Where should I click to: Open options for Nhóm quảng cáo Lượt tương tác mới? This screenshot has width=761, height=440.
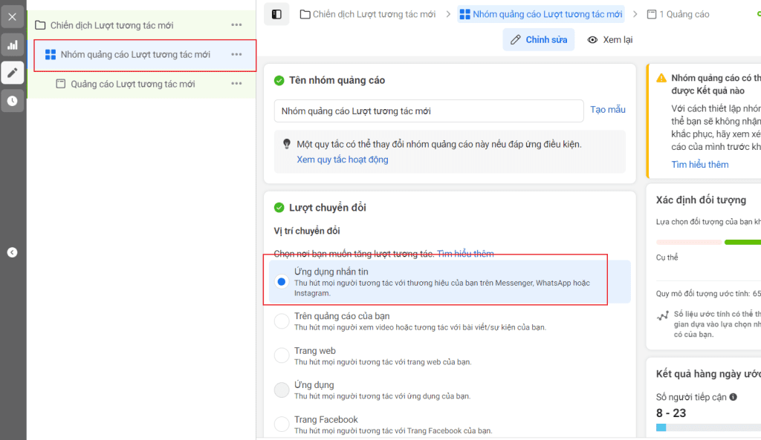pos(236,54)
